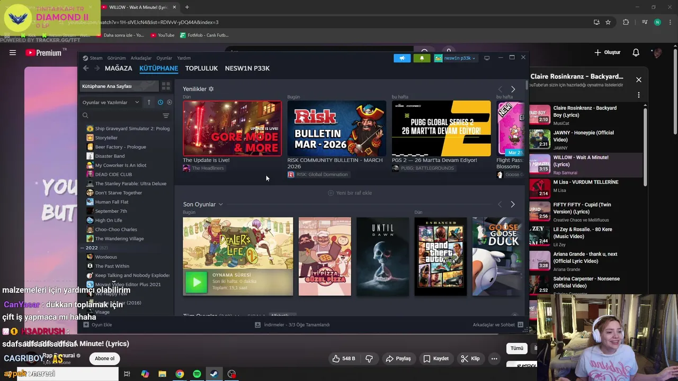Go back with Steam's left arrow
Image resolution: width=678 pixels, height=381 pixels.
(x=86, y=68)
